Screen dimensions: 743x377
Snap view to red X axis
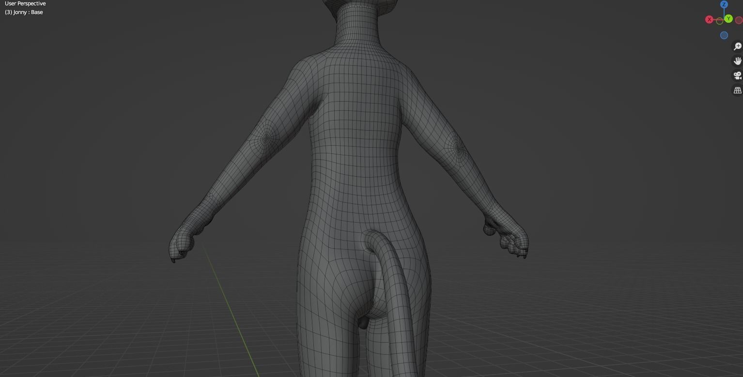pyautogui.click(x=710, y=20)
